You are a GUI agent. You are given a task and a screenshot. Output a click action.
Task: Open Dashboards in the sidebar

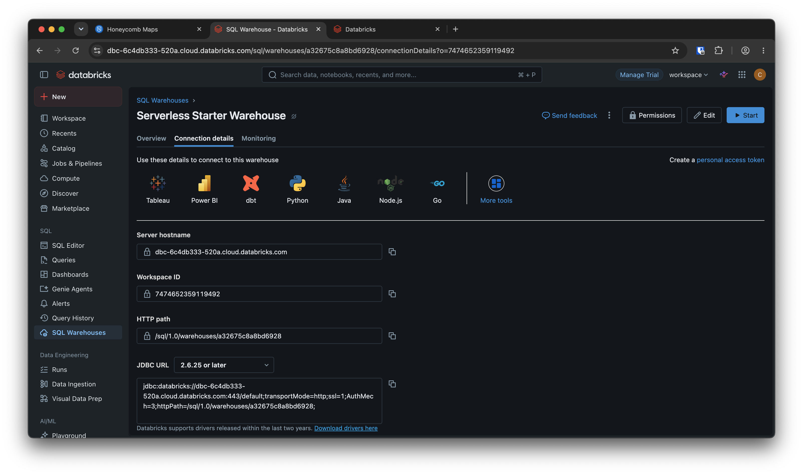pos(78,274)
